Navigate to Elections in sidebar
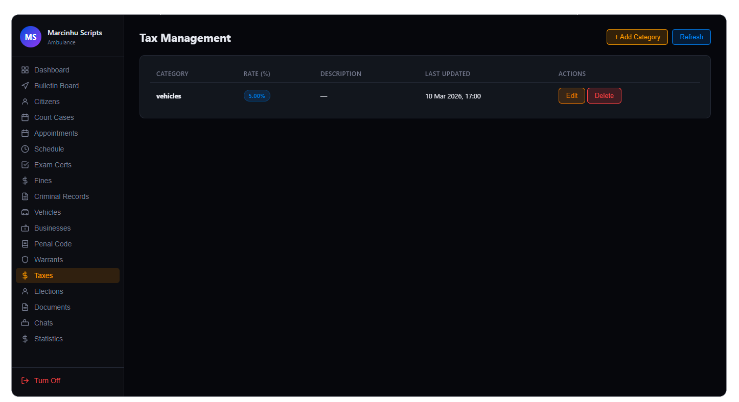This screenshot has width=739, height=402. pyautogui.click(x=49, y=291)
